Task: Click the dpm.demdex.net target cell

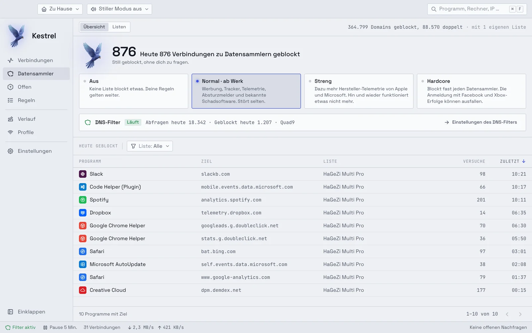Action: click(x=221, y=290)
